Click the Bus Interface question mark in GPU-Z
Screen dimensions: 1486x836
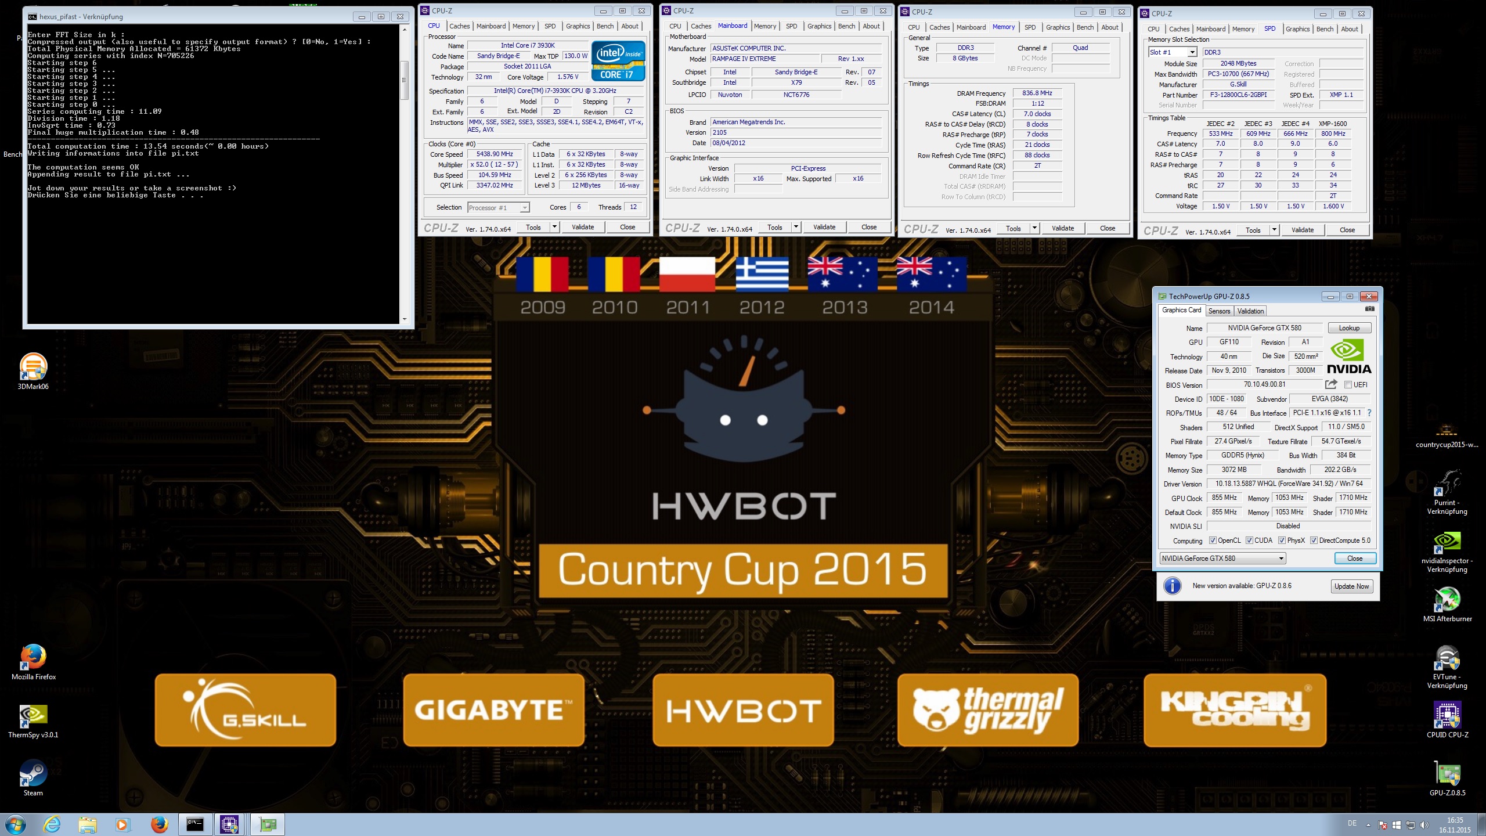tap(1369, 413)
